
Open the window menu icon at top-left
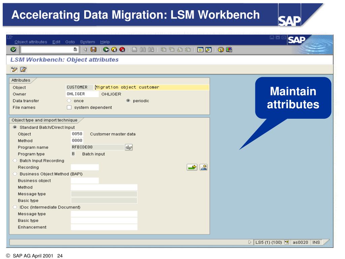coord(10,37)
